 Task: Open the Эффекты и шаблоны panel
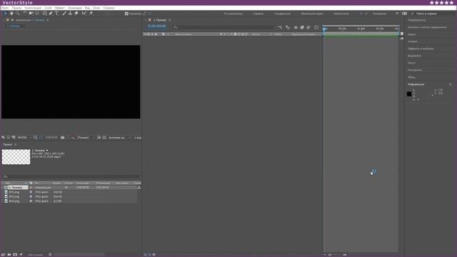[x=421, y=49]
